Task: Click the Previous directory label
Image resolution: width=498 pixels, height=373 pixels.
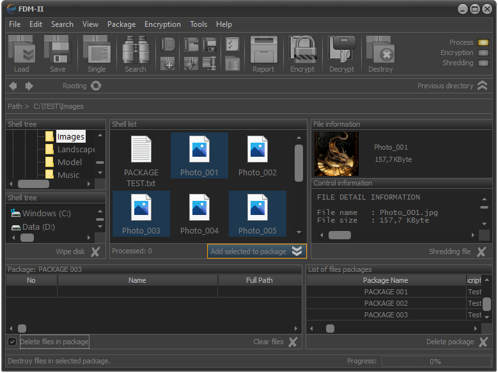Action: tap(445, 86)
